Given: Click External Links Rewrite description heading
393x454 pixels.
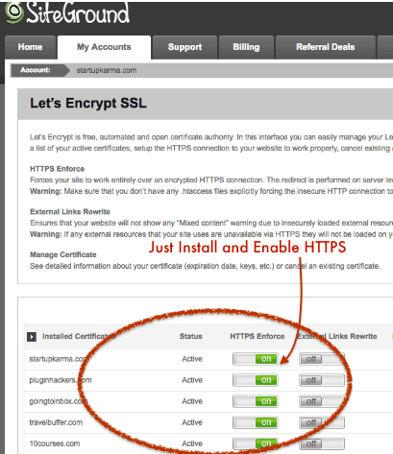Looking at the screenshot, I should coord(70,211).
